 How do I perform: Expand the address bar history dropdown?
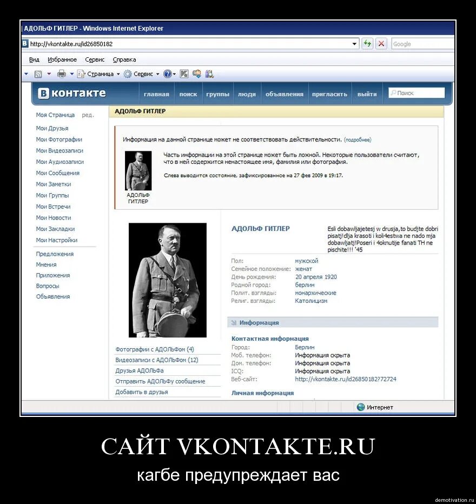(354, 44)
